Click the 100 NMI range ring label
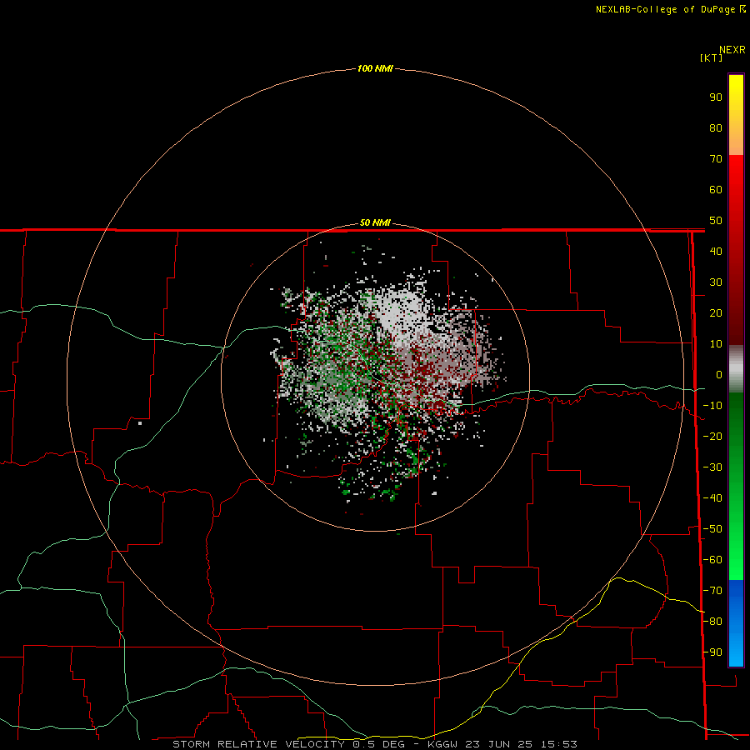750x750 pixels. (x=375, y=69)
